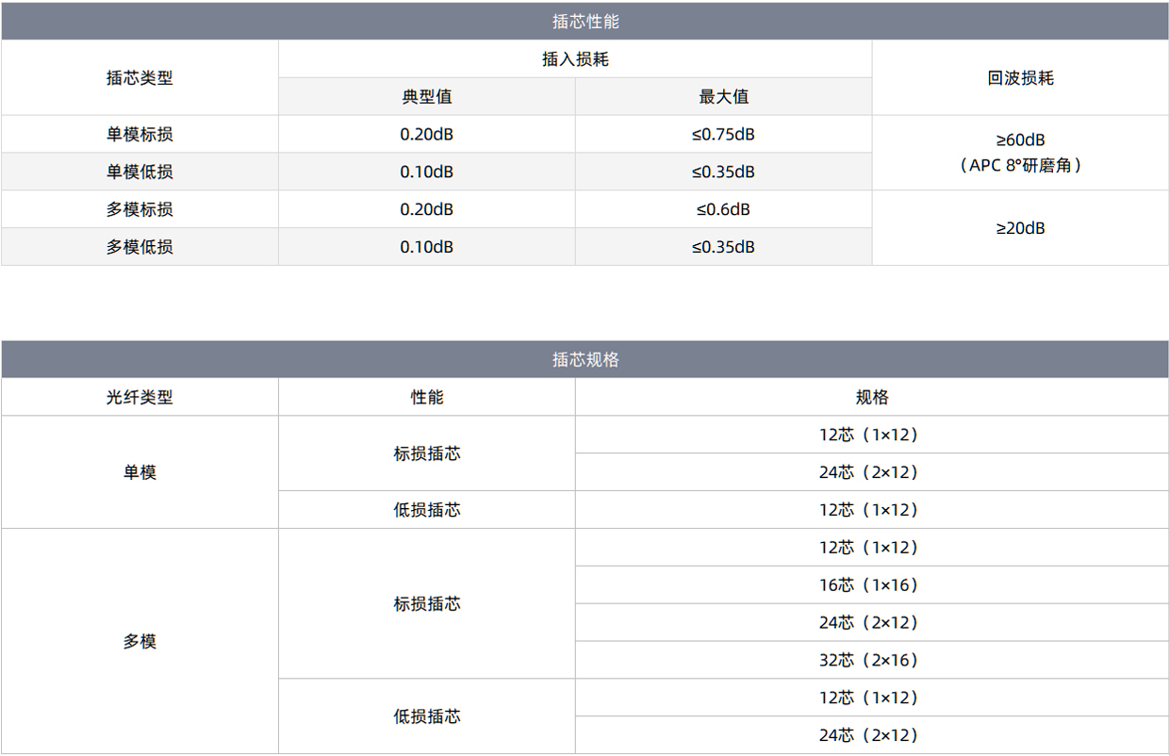Click the 多模 fiber type cell
This screenshot has height=756, width=1169.
click(140, 642)
